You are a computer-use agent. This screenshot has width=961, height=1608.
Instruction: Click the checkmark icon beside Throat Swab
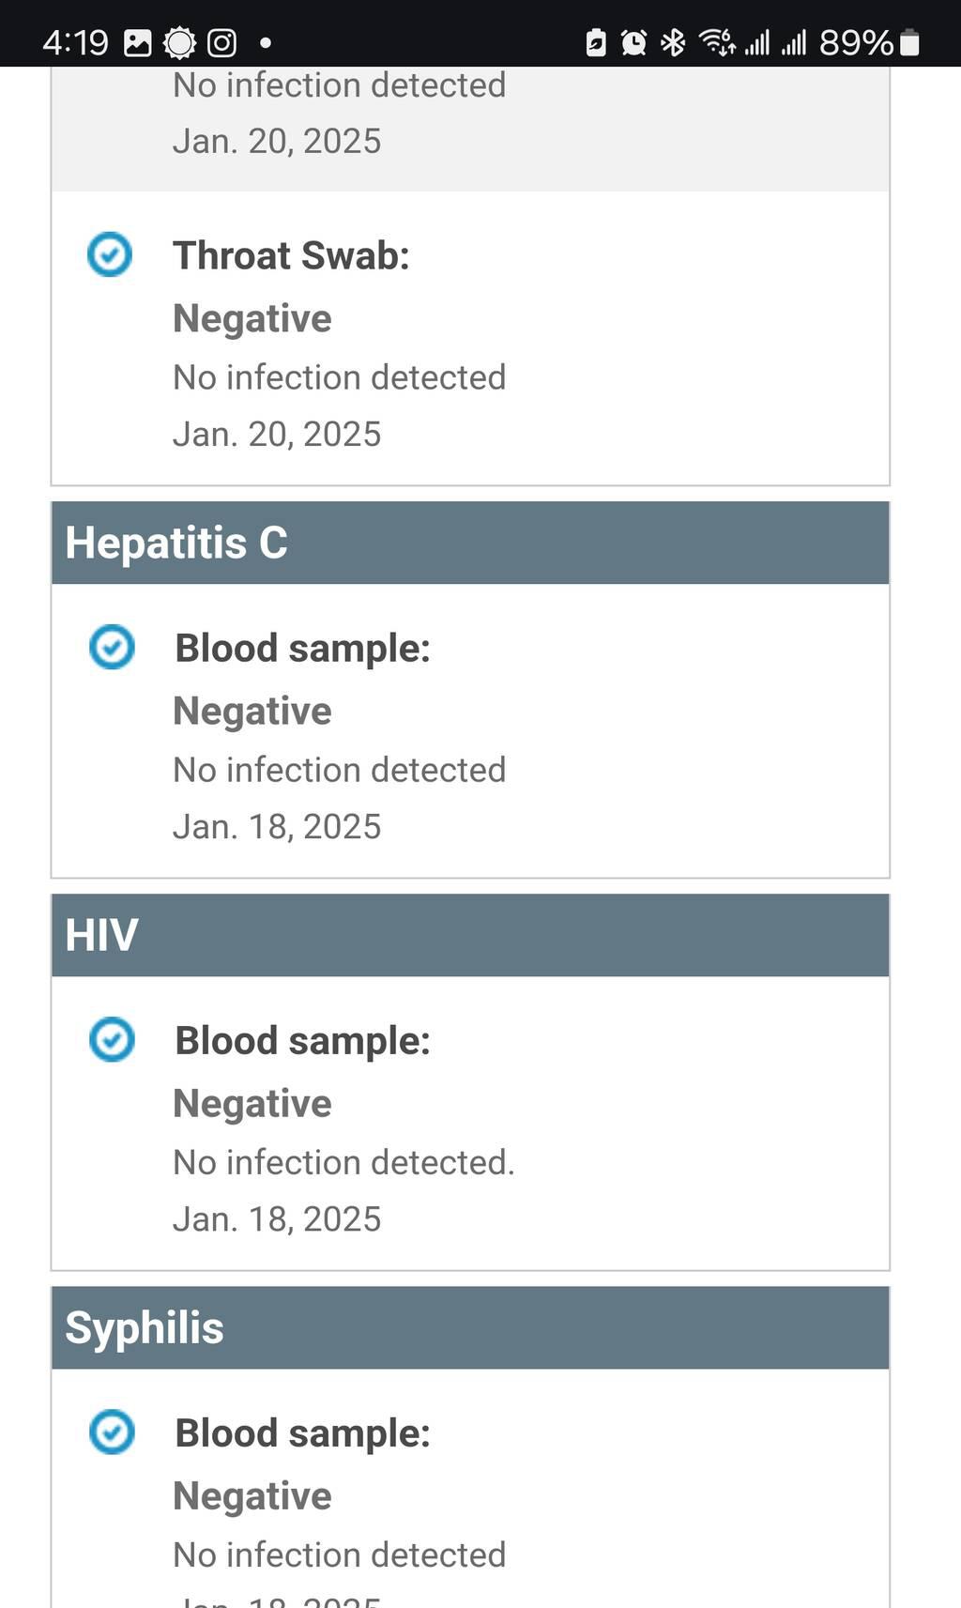(110, 254)
